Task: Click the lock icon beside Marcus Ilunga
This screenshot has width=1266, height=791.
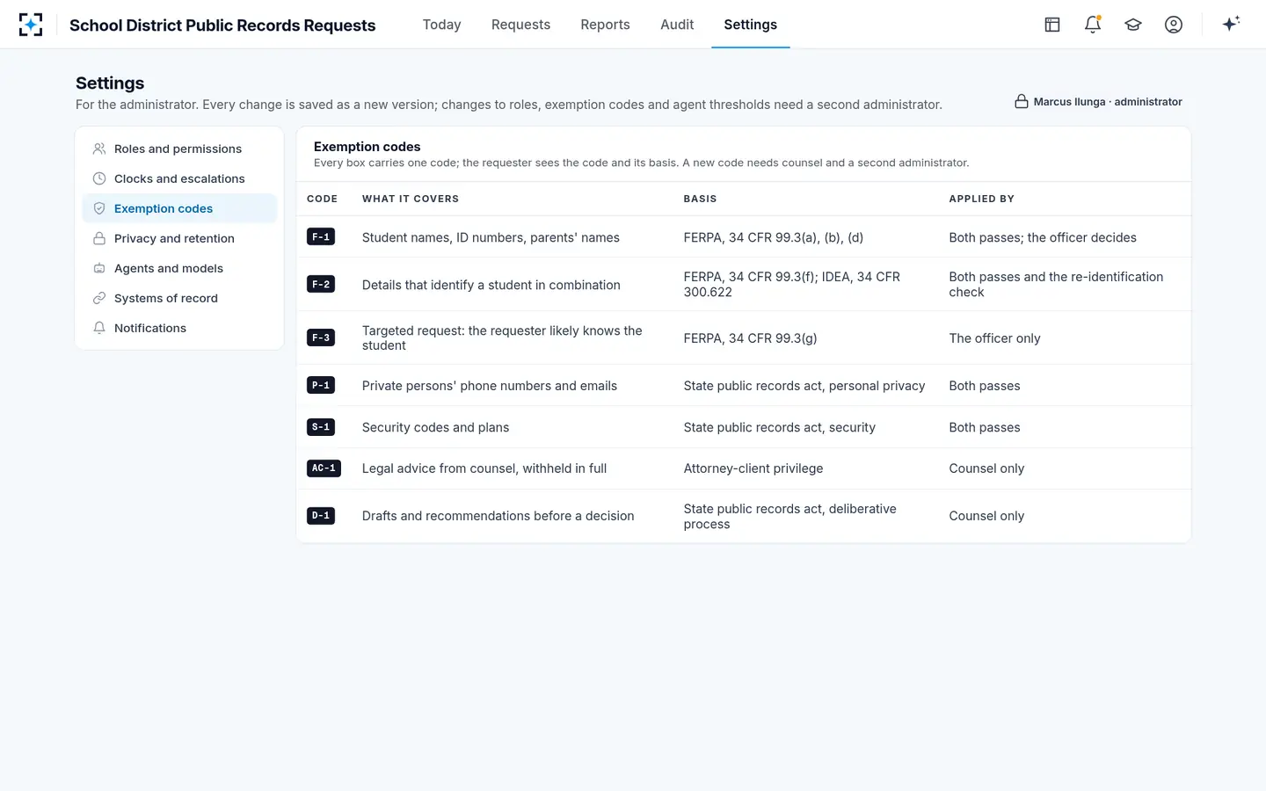Action: pyautogui.click(x=1022, y=101)
